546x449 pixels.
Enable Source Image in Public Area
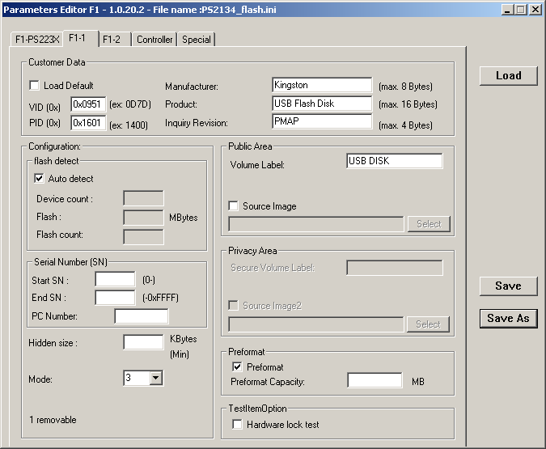(x=234, y=206)
